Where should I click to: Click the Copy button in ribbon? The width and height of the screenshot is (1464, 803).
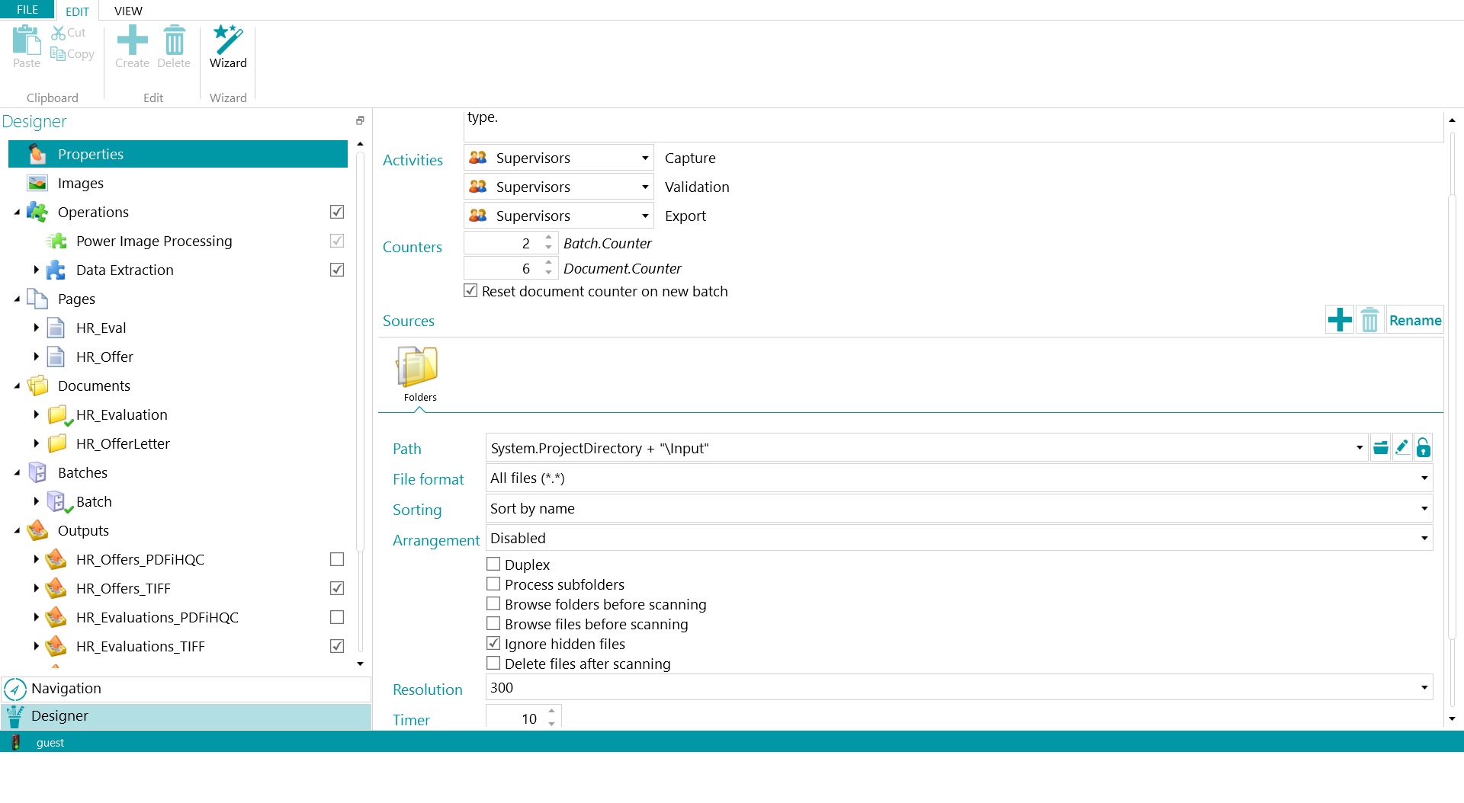[72, 54]
